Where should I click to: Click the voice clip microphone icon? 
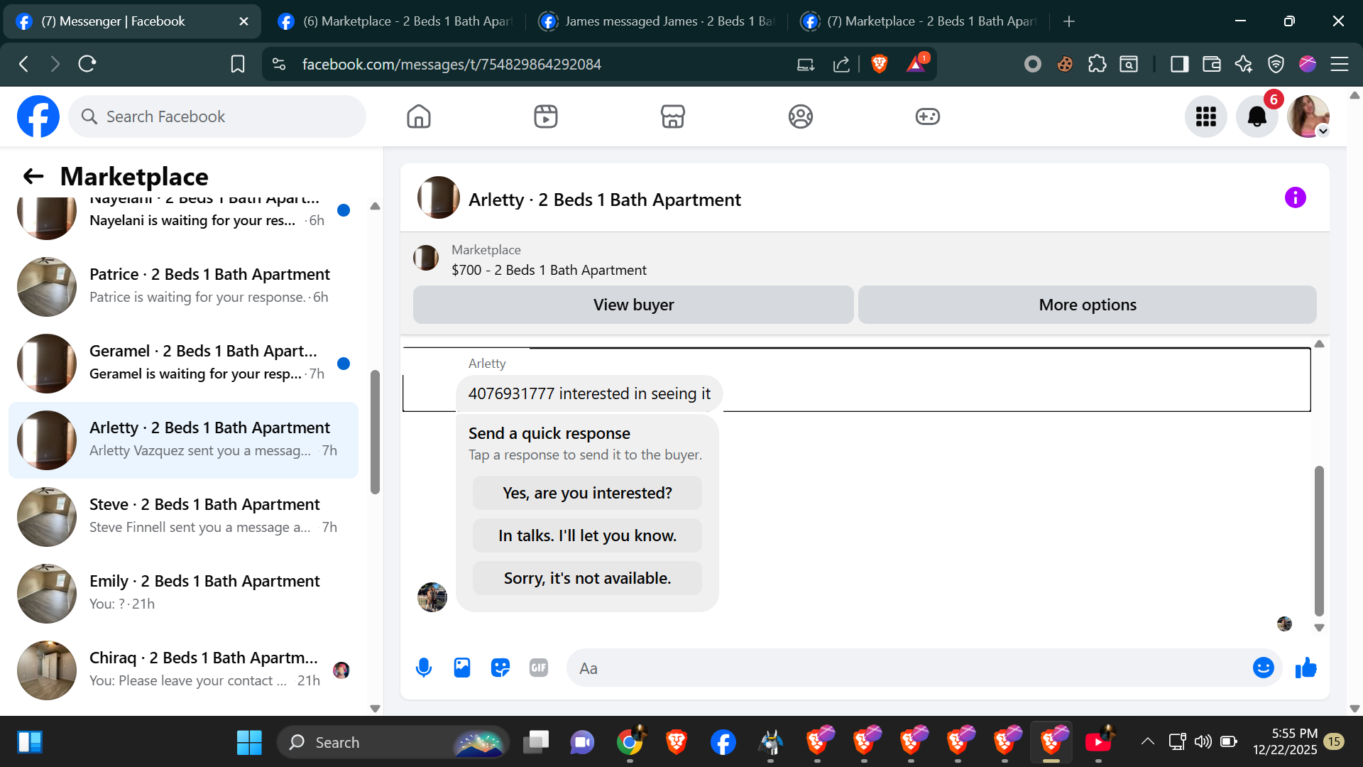[424, 668]
